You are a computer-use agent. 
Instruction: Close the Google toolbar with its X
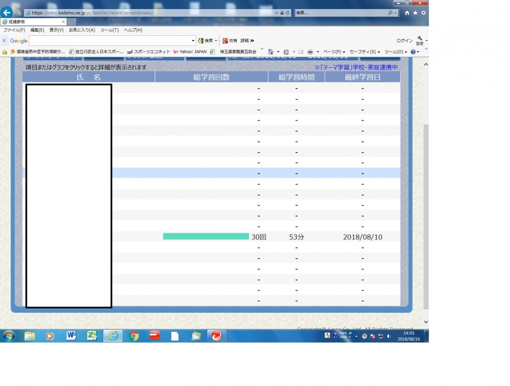(4, 41)
